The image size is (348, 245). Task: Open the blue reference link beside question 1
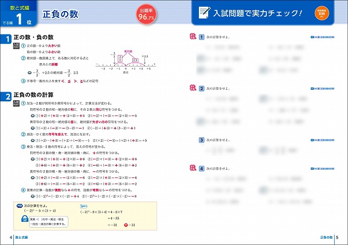pyautogui.click(x=322, y=37)
